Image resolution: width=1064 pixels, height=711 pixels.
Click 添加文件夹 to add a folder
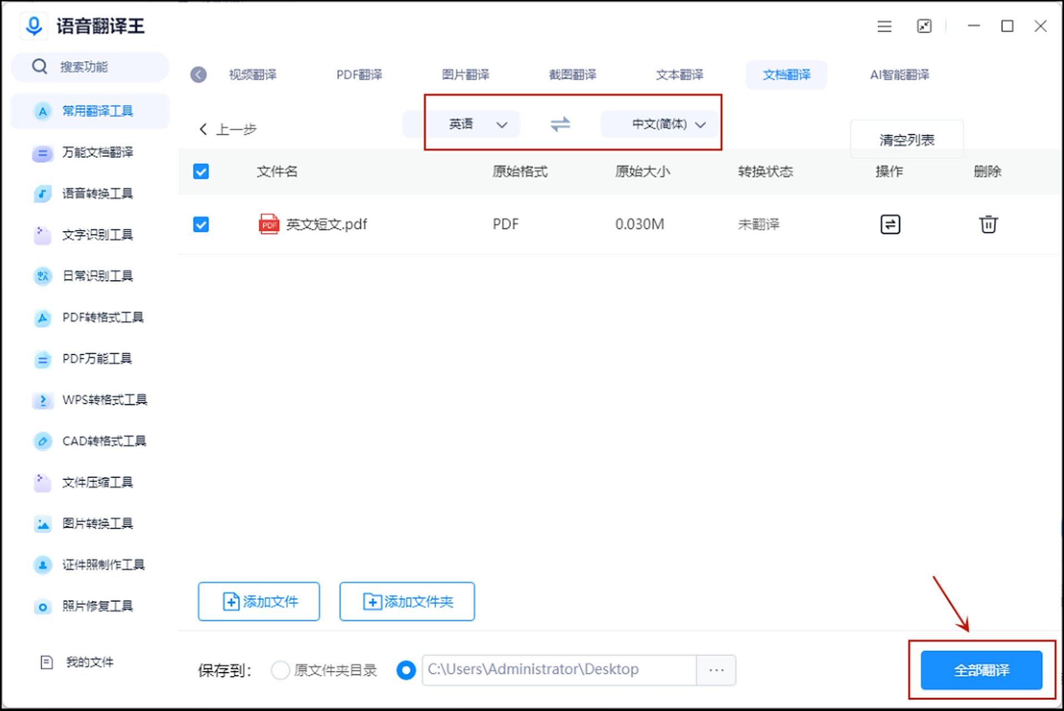[407, 601]
